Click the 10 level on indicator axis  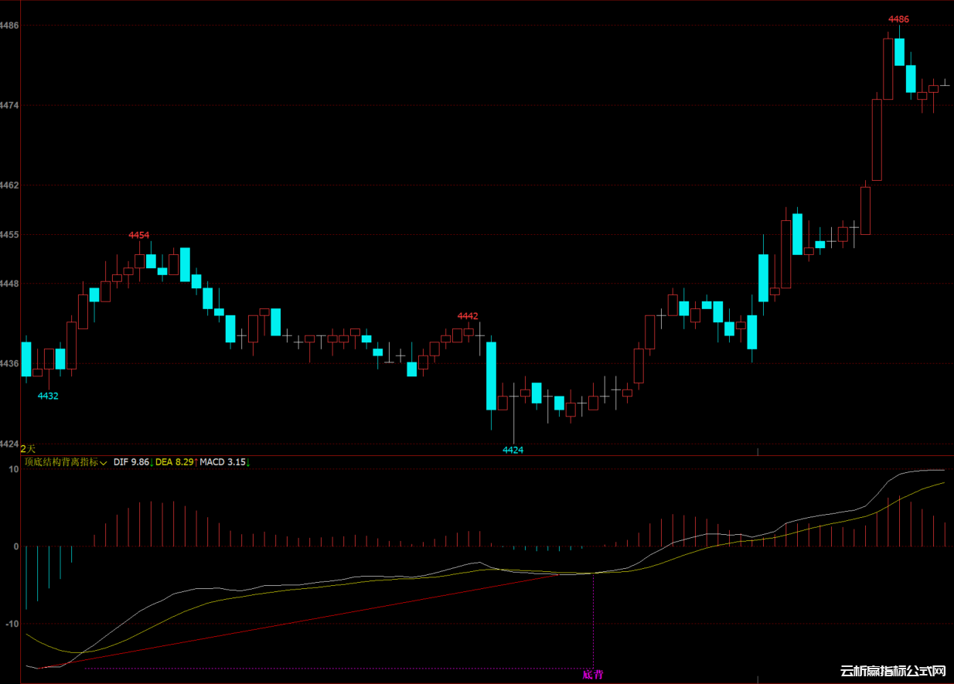tap(14, 469)
